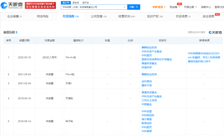Switch to the 历史信息 tab

(183, 16)
